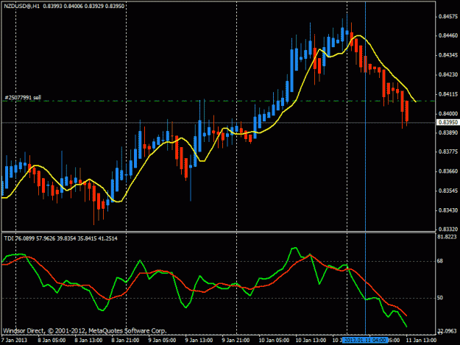460x345 pixels.
Task: Click the 81.8223 TDI scale value
Action: coord(447,237)
